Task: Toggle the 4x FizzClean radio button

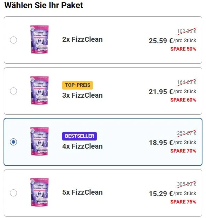Action: (x=13, y=142)
